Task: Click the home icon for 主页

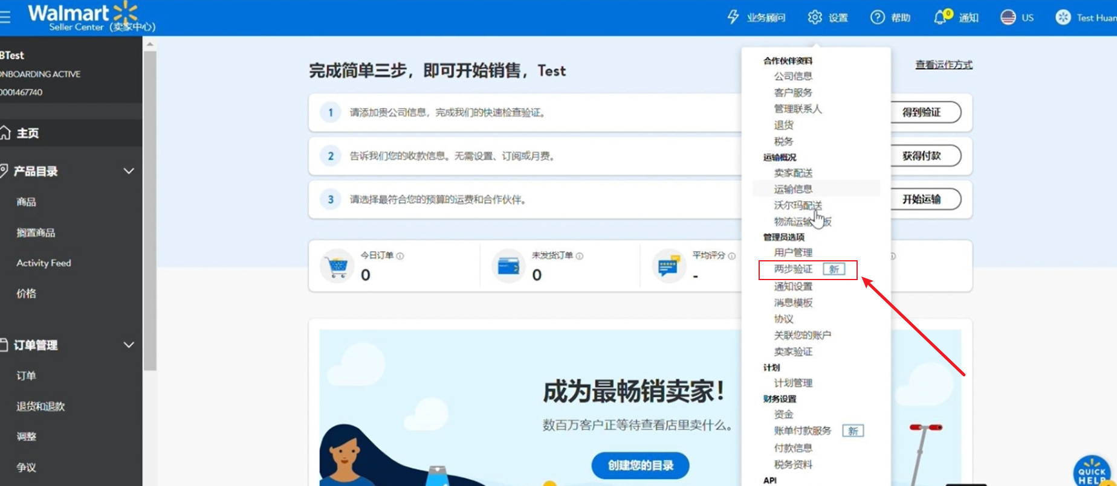Action: pyautogui.click(x=5, y=133)
